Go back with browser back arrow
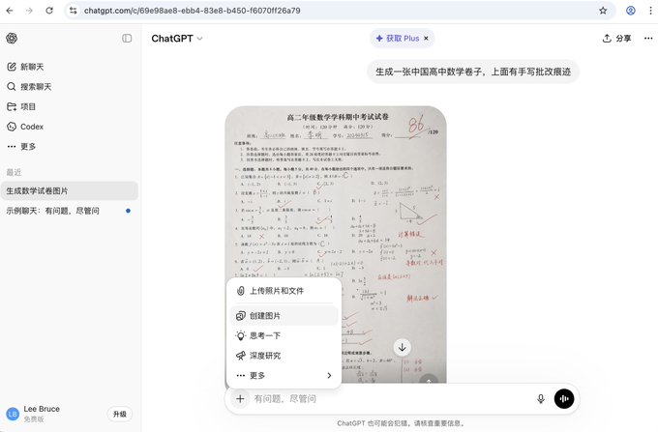This screenshot has width=658, height=432. tap(10, 11)
